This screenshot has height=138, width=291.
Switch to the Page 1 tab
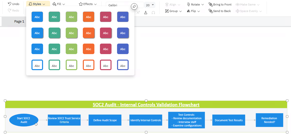pos(19,22)
